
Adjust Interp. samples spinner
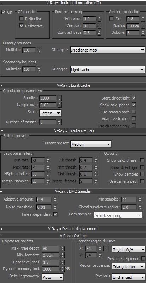(48, 181)
